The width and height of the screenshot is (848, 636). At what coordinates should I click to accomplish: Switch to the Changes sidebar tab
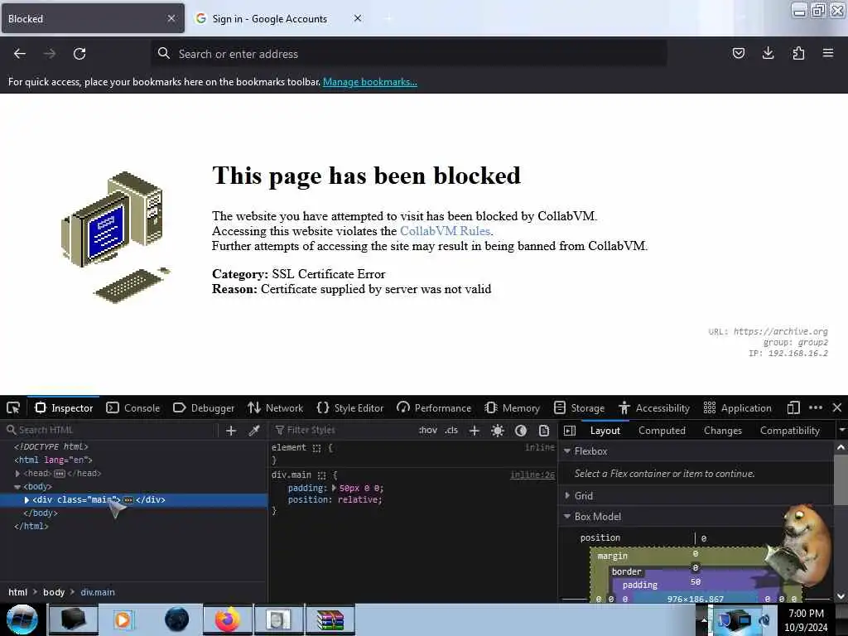click(722, 431)
